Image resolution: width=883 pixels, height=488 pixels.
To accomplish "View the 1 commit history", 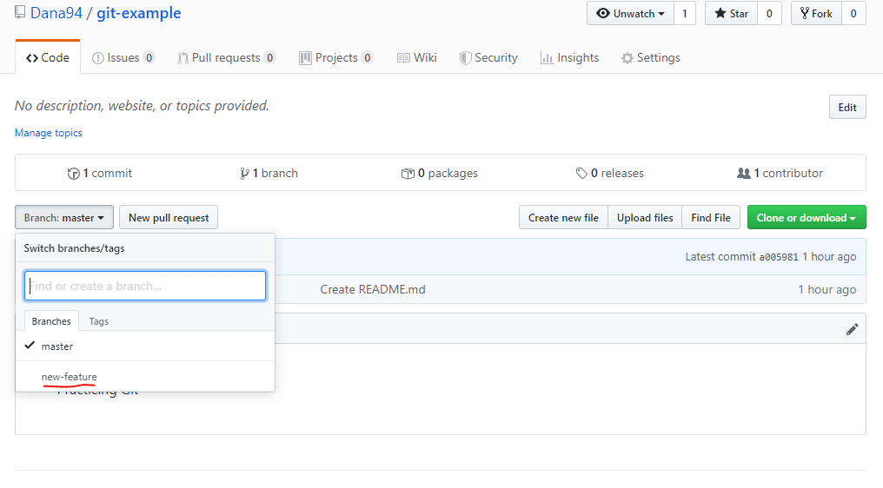I will (x=100, y=174).
